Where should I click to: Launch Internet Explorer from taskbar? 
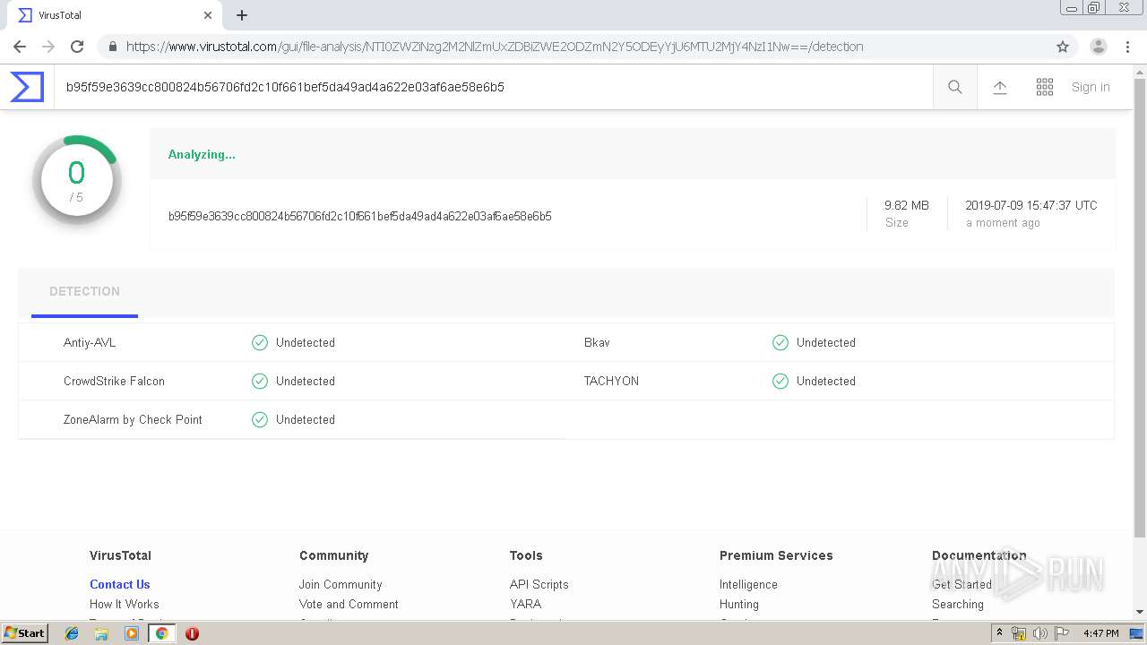click(x=72, y=633)
